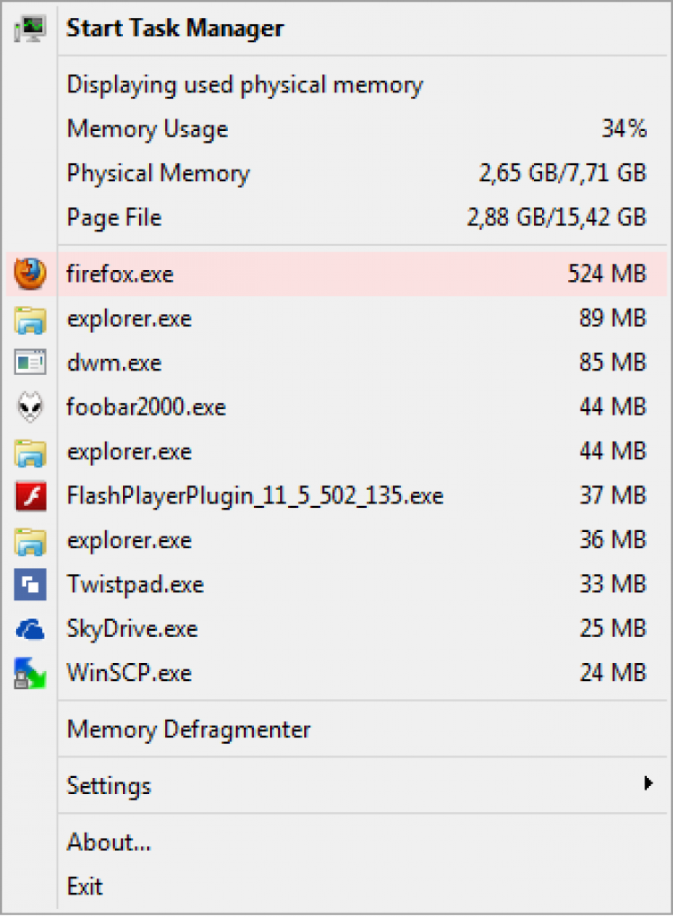Click the Task Manager monitor icon
Viewport: 673px width, 917px height.
tap(30, 29)
